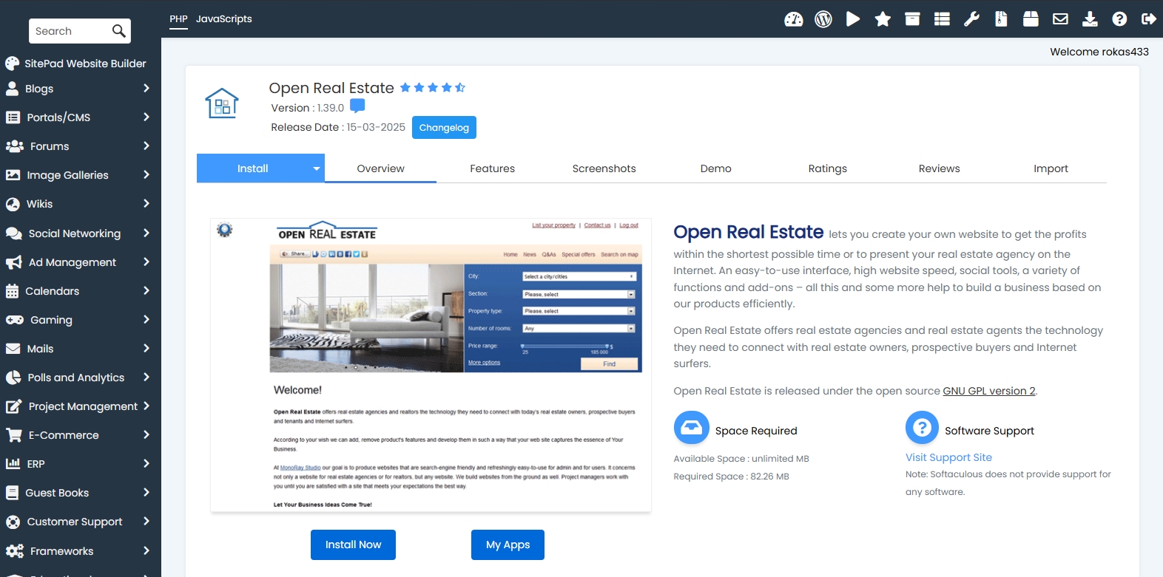
Task: Open the star ratings icon in top bar
Action: click(x=883, y=19)
